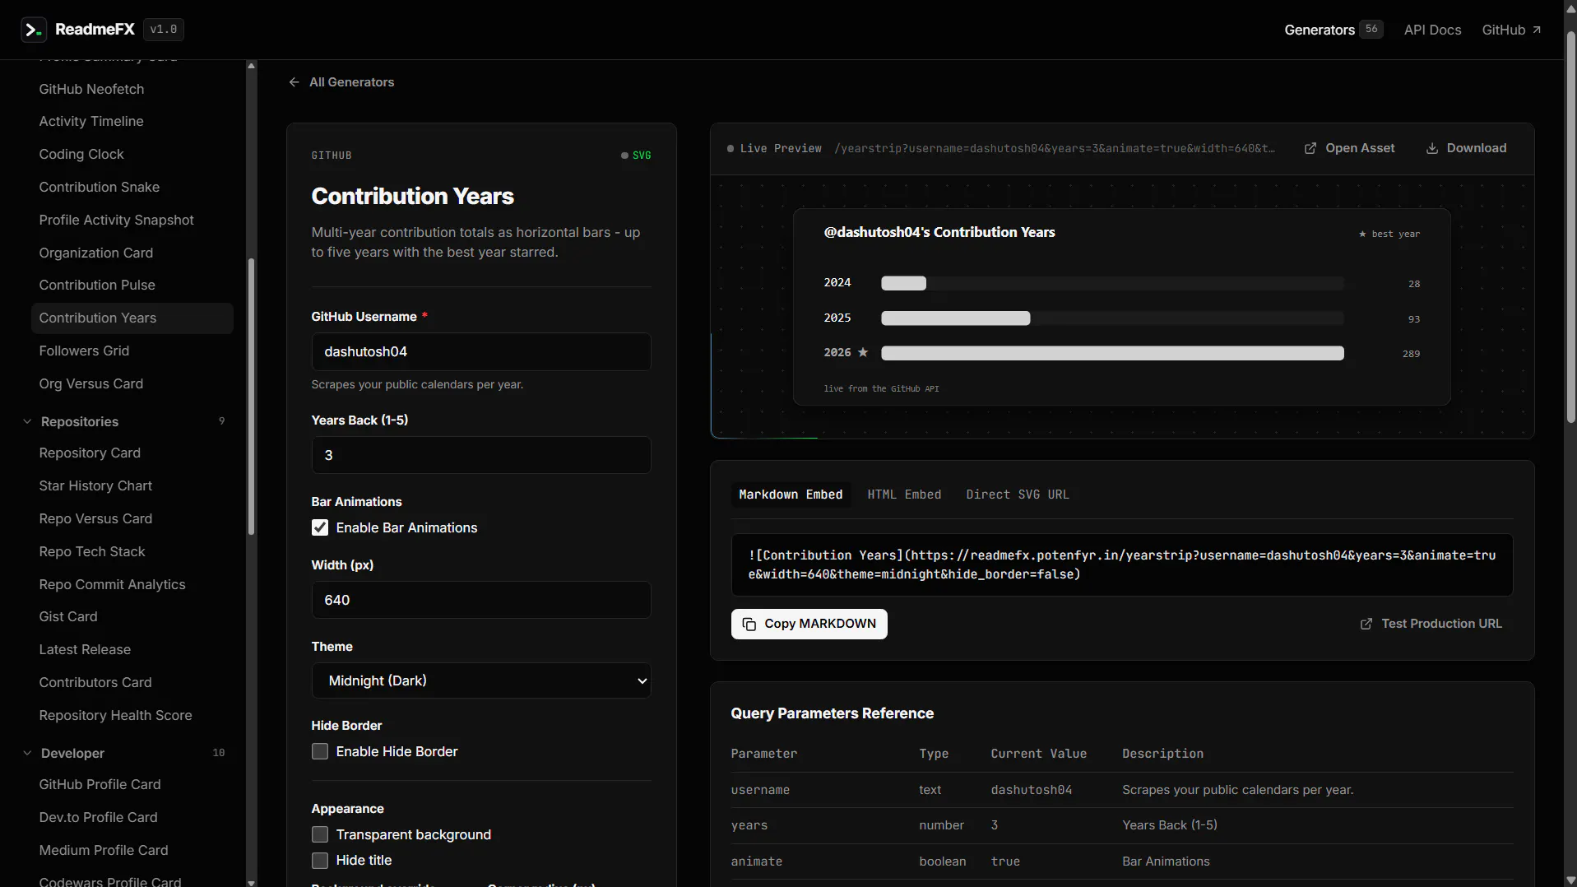Click the GitHub external arrow icon in header
Viewport: 1577px width, 887px height.
(x=1537, y=30)
